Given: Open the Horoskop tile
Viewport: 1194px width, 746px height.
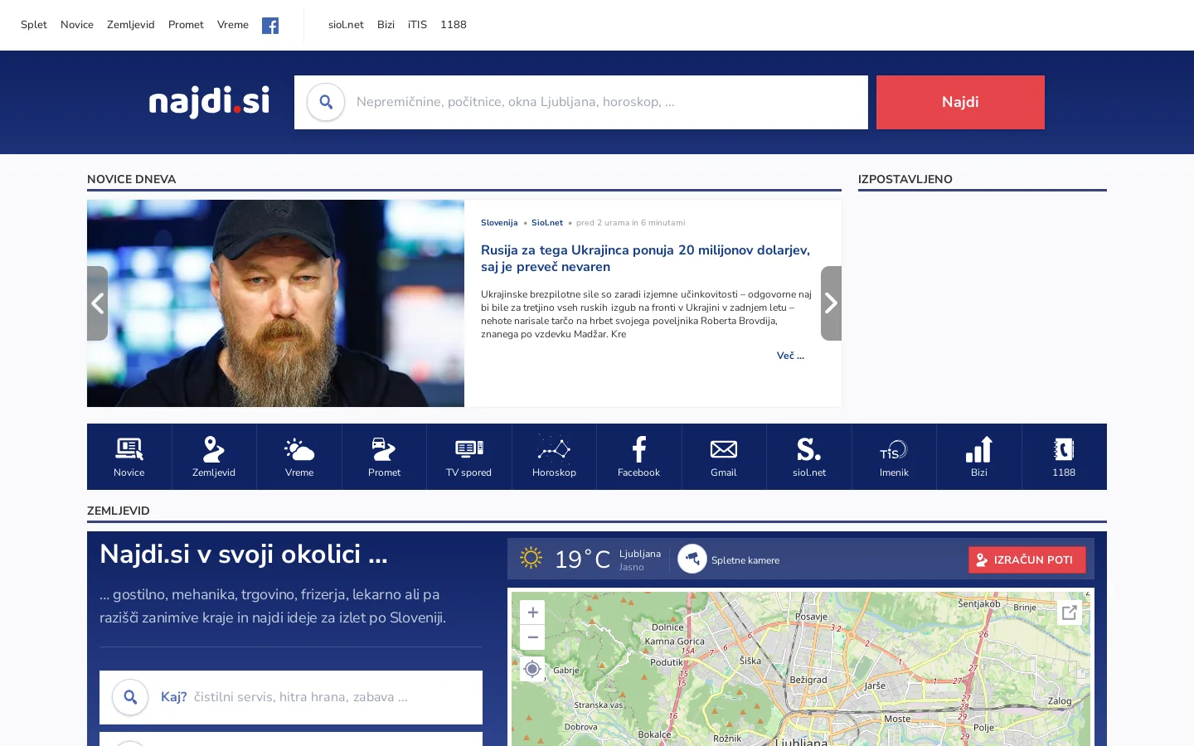Looking at the screenshot, I should [x=554, y=457].
